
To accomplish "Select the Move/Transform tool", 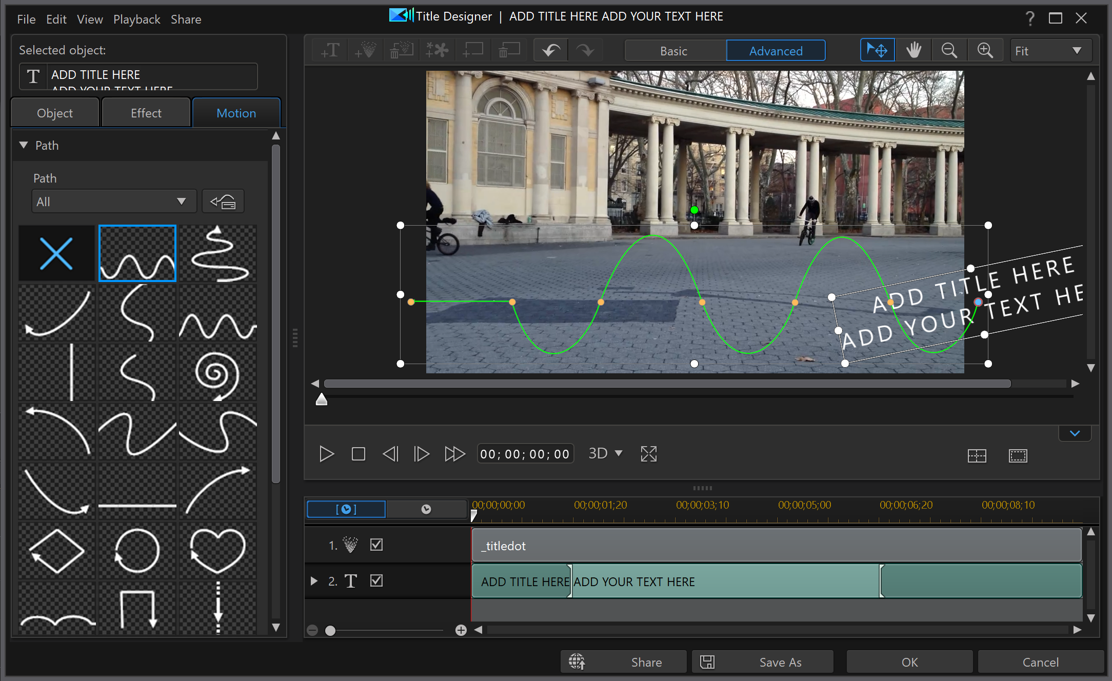I will (x=878, y=51).
